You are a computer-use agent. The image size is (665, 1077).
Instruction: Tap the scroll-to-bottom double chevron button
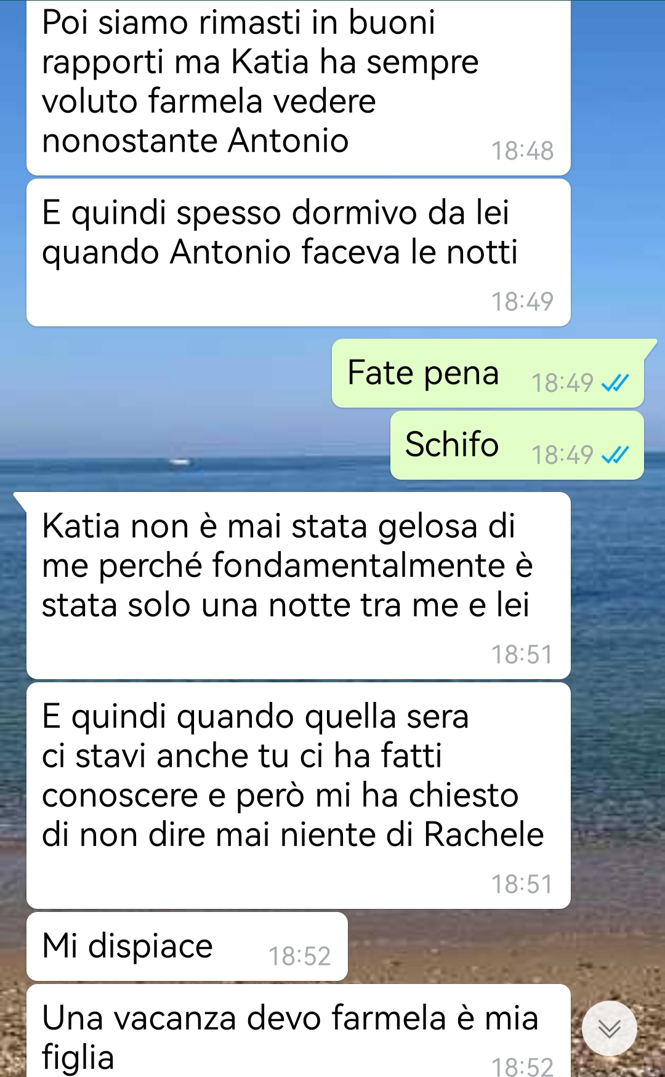pyautogui.click(x=609, y=1028)
